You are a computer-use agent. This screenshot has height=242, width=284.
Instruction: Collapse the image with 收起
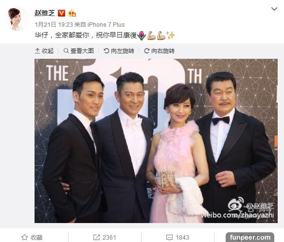click(x=44, y=51)
